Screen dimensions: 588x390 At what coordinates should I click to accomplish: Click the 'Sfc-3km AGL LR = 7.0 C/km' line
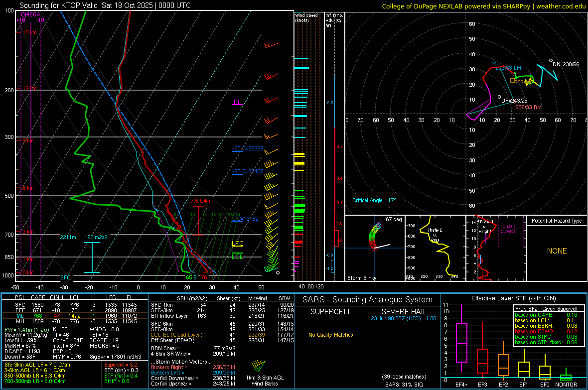pos(37,365)
